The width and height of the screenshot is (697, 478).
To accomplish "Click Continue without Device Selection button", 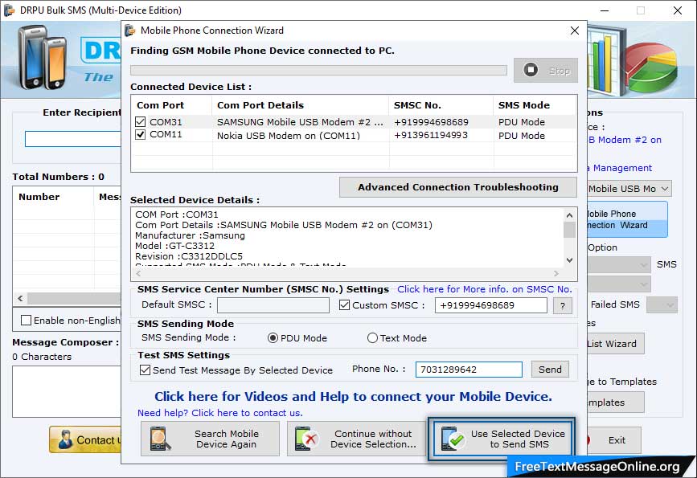I will tap(356, 439).
